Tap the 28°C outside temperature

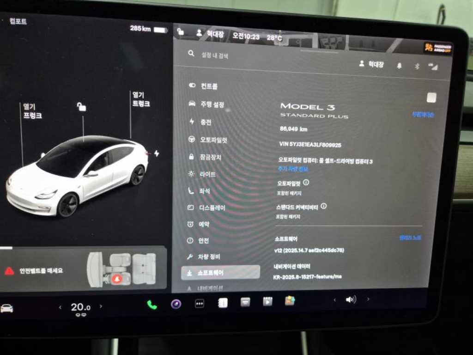(x=274, y=38)
